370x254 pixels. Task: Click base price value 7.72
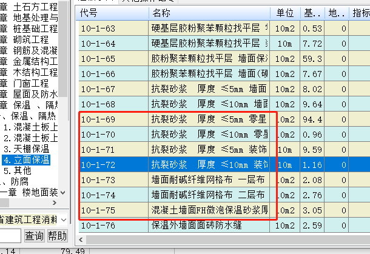(x=312, y=44)
